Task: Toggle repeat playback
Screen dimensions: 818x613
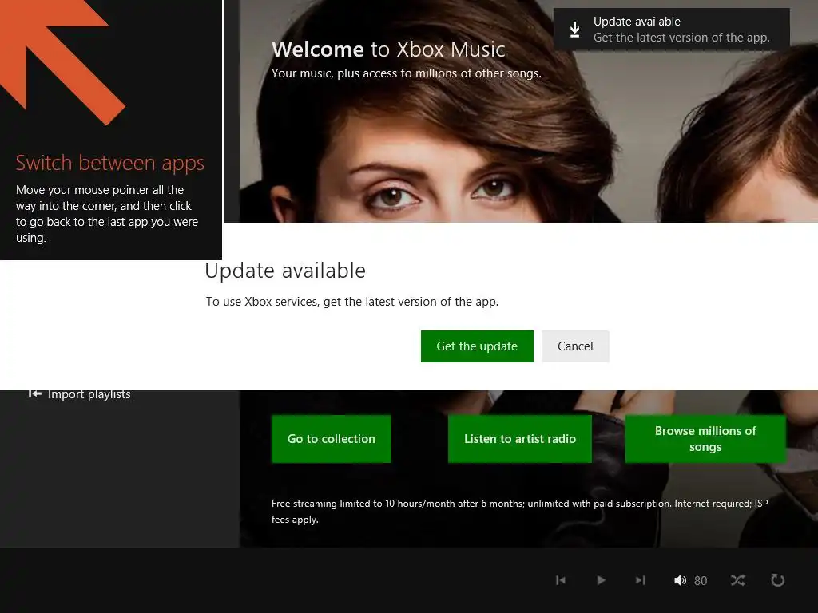Action: click(777, 580)
